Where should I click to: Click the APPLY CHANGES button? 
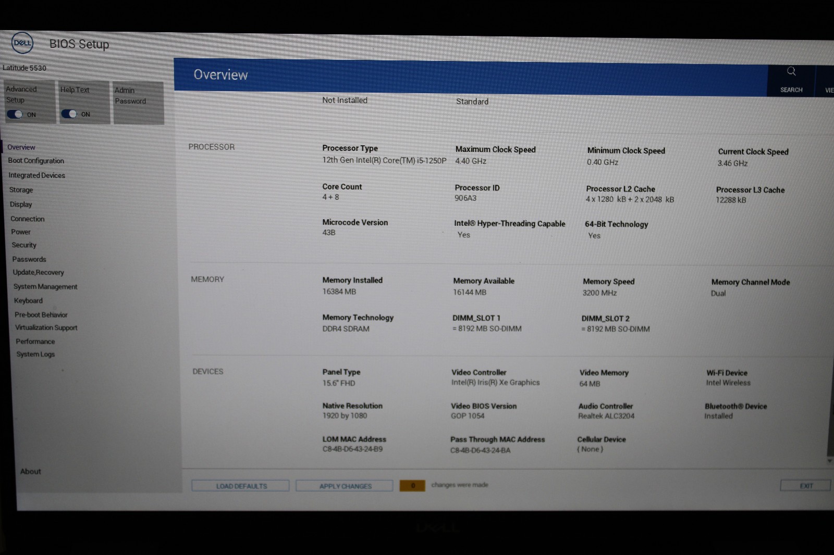[345, 486]
